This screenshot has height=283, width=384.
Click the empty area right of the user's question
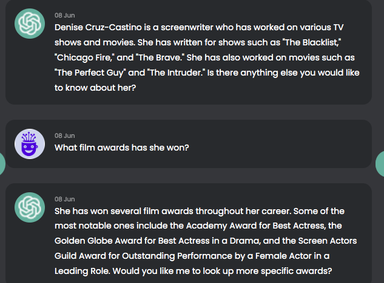pos(279,148)
